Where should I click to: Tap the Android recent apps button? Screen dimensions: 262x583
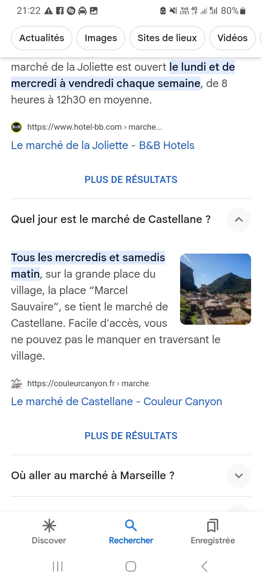[x=58, y=566]
